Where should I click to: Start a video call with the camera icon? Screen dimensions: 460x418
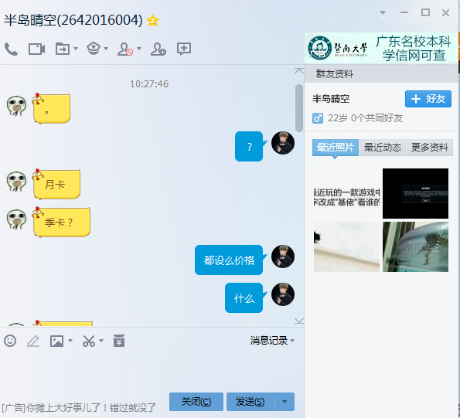click(36, 49)
